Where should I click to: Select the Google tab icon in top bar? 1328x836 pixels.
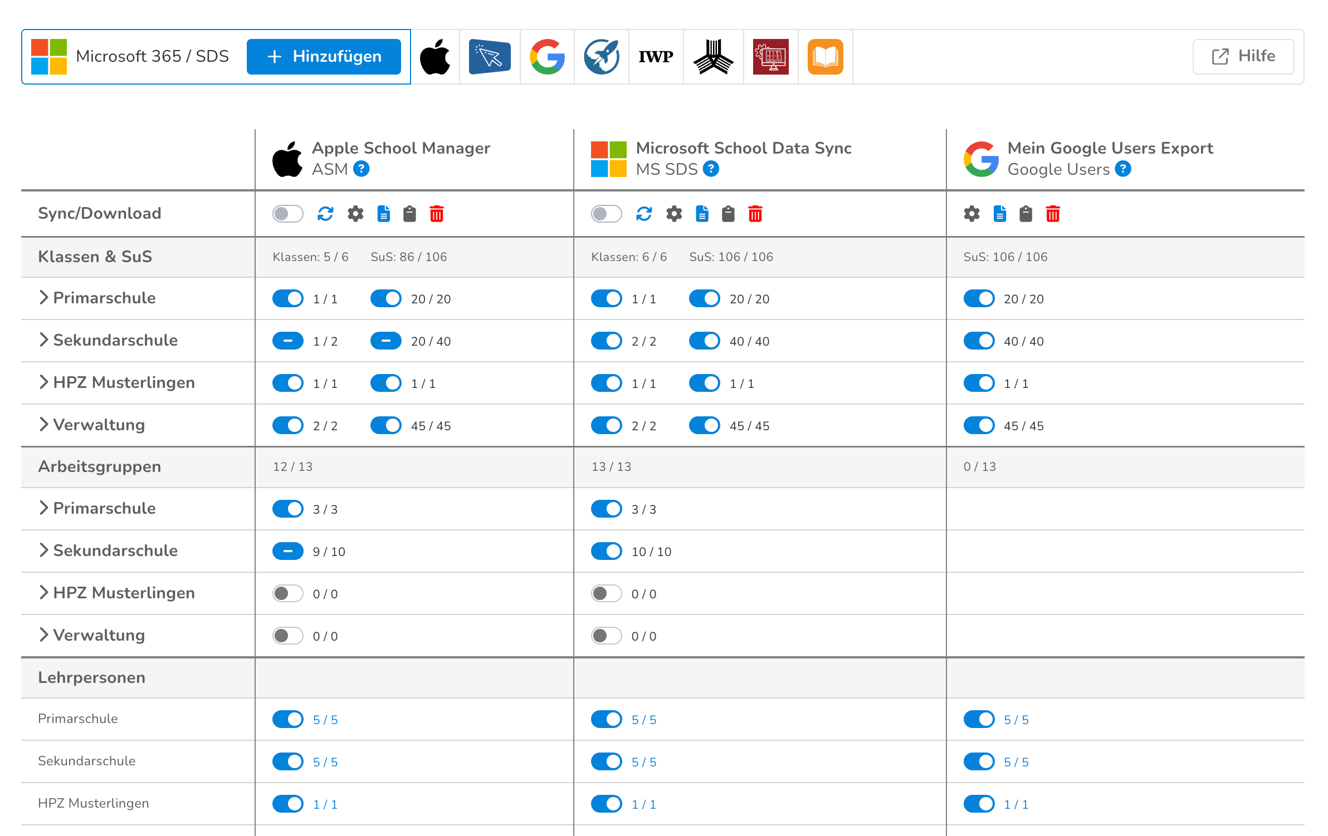(547, 57)
